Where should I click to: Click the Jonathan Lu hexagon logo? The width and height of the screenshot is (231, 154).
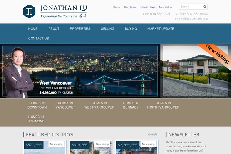pos(29,11)
